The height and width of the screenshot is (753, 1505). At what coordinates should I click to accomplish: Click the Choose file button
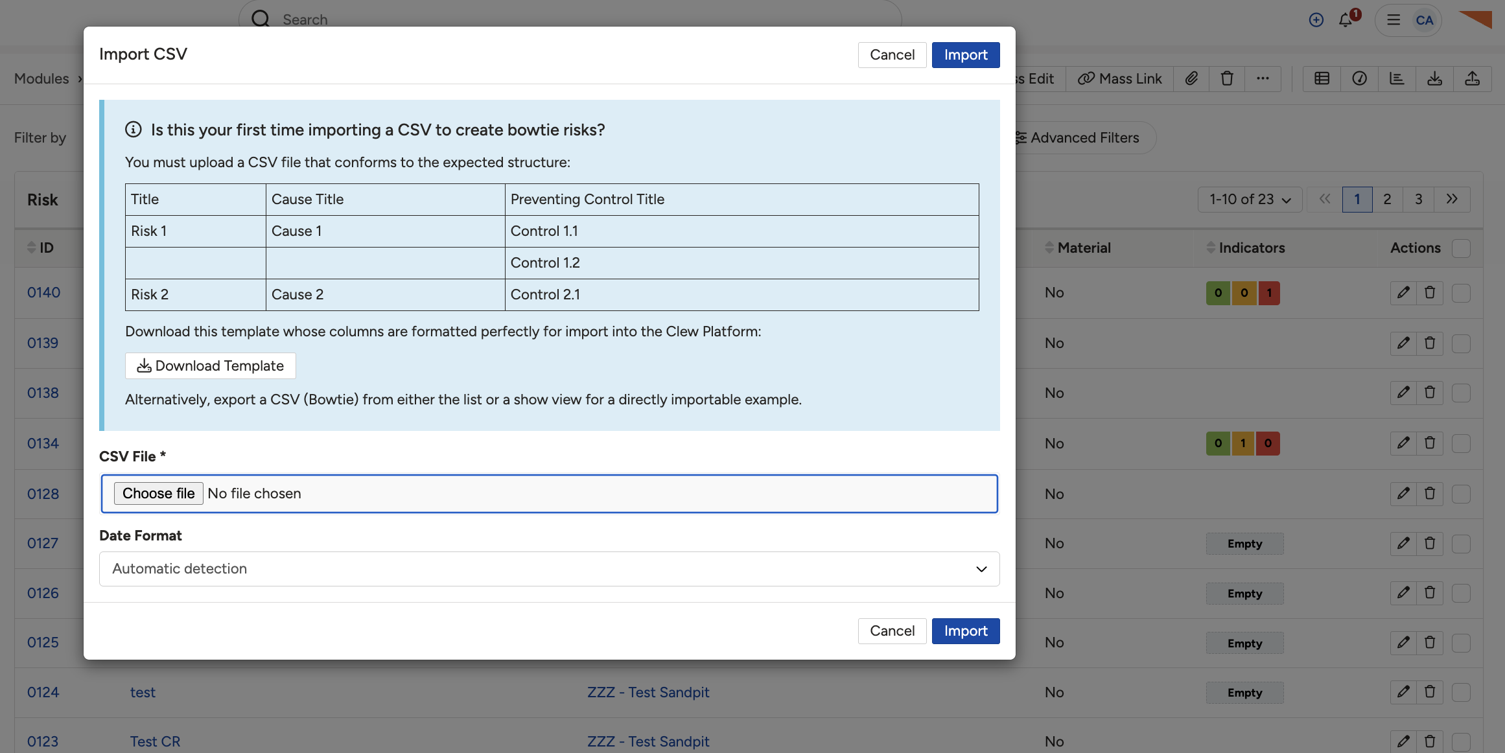click(159, 494)
